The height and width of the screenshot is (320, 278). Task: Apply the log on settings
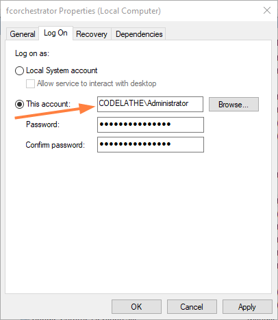[x=247, y=307]
